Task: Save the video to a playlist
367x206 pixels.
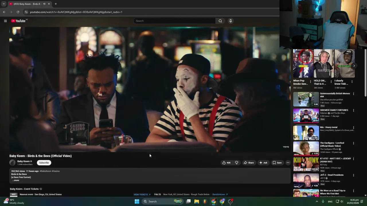Action: click(x=277, y=163)
